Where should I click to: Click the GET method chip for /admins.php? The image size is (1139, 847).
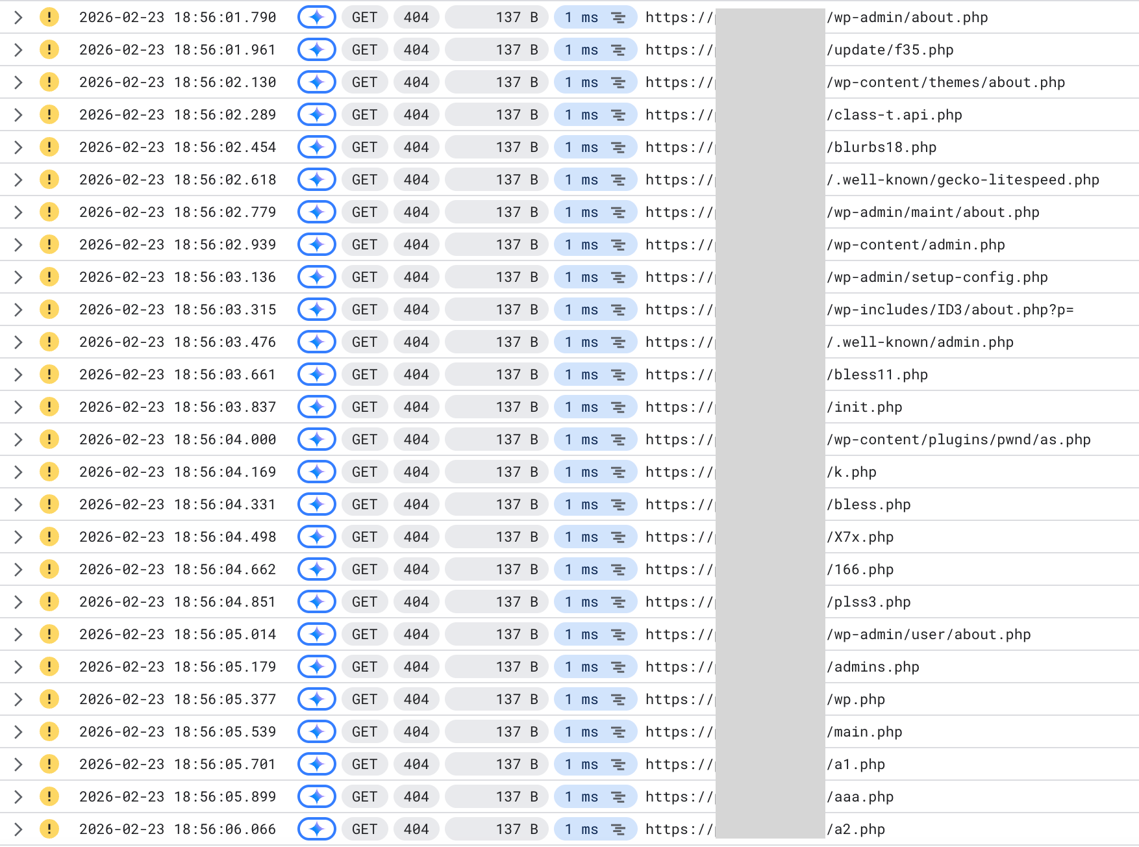click(x=364, y=666)
